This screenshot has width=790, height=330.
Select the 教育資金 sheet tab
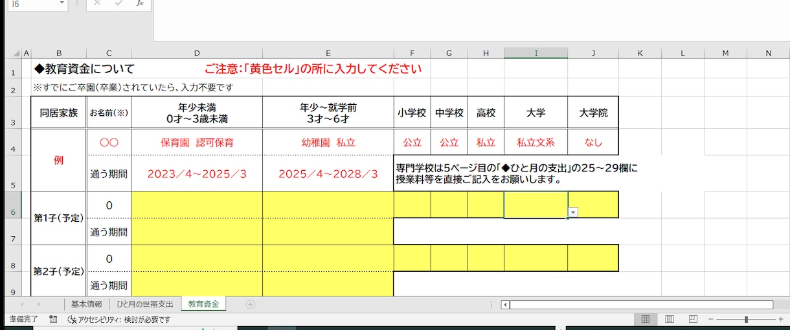(203, 304)
